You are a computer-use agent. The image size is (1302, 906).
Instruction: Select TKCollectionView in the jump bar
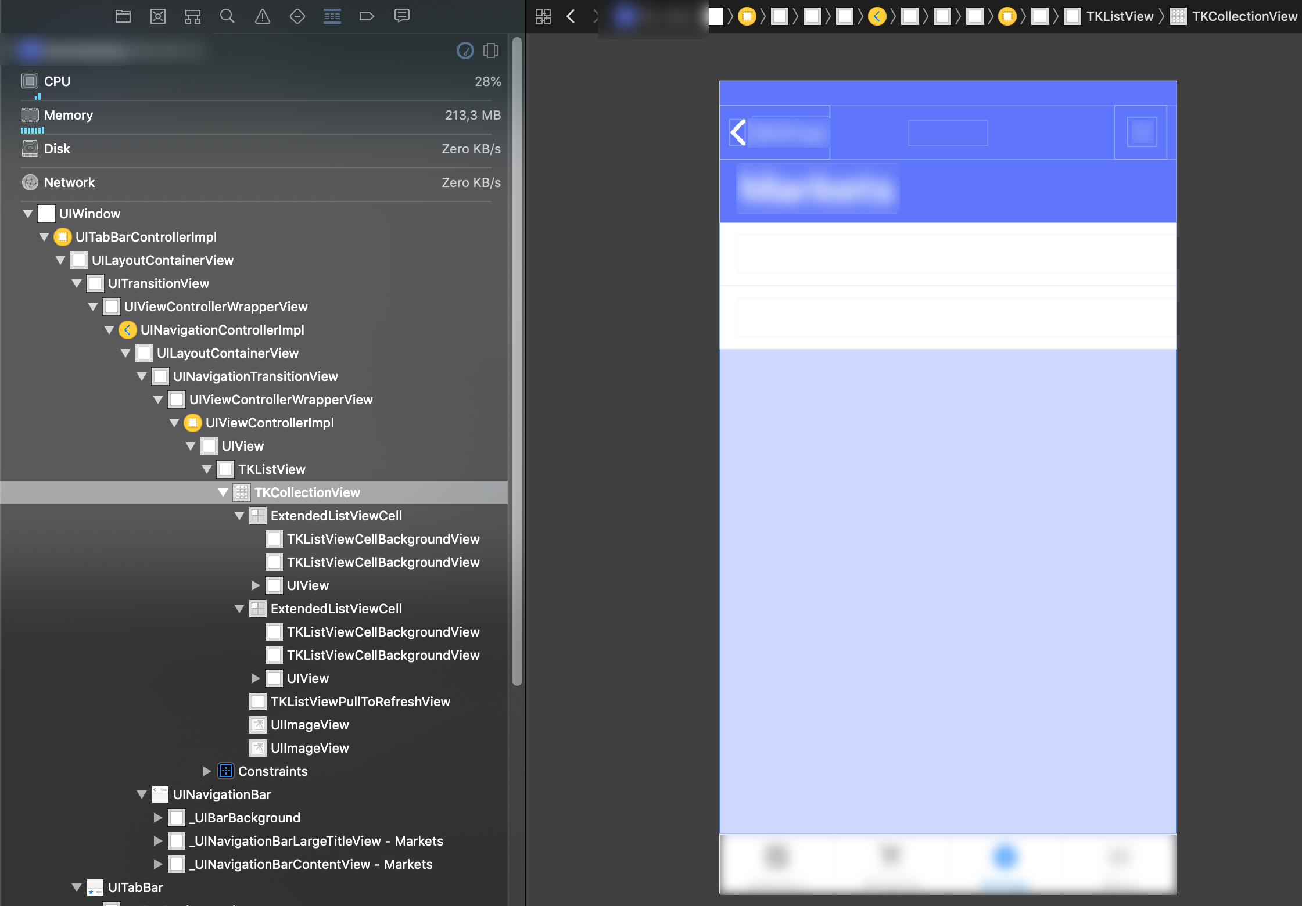1244,16
